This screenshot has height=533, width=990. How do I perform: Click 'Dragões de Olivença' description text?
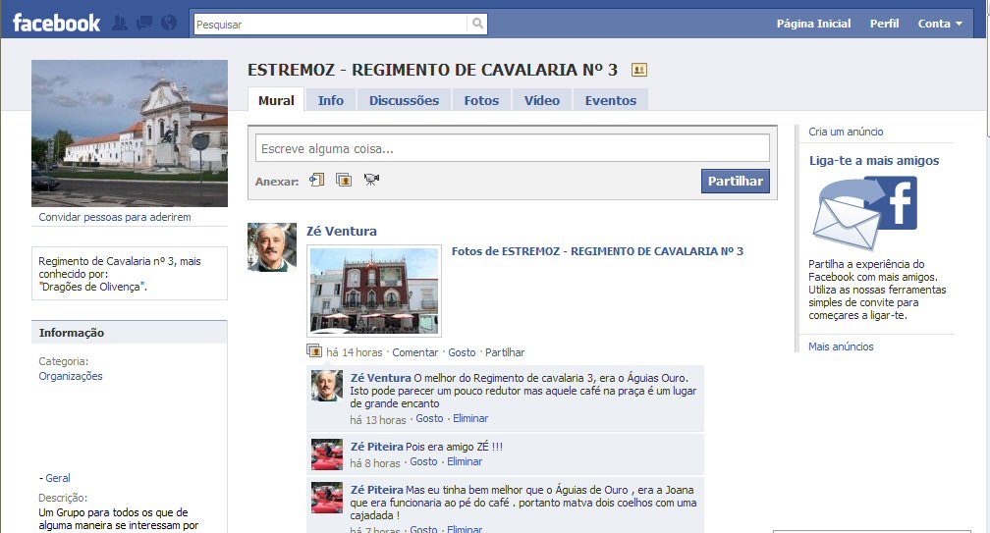(92, 287)
